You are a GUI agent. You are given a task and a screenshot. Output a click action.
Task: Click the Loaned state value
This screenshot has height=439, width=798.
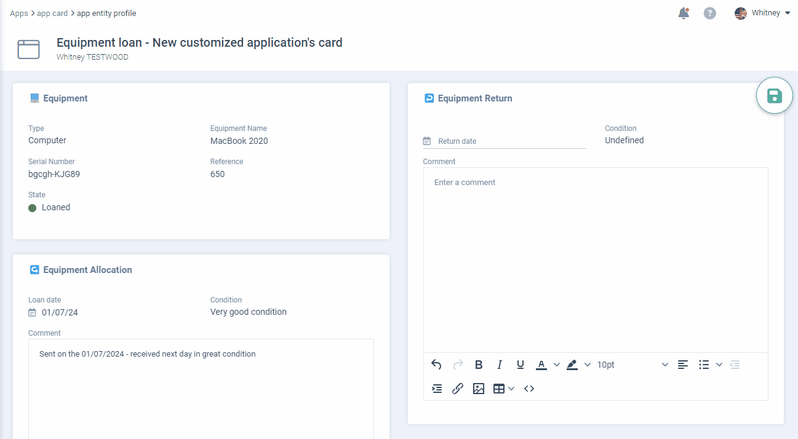[56, 207]
